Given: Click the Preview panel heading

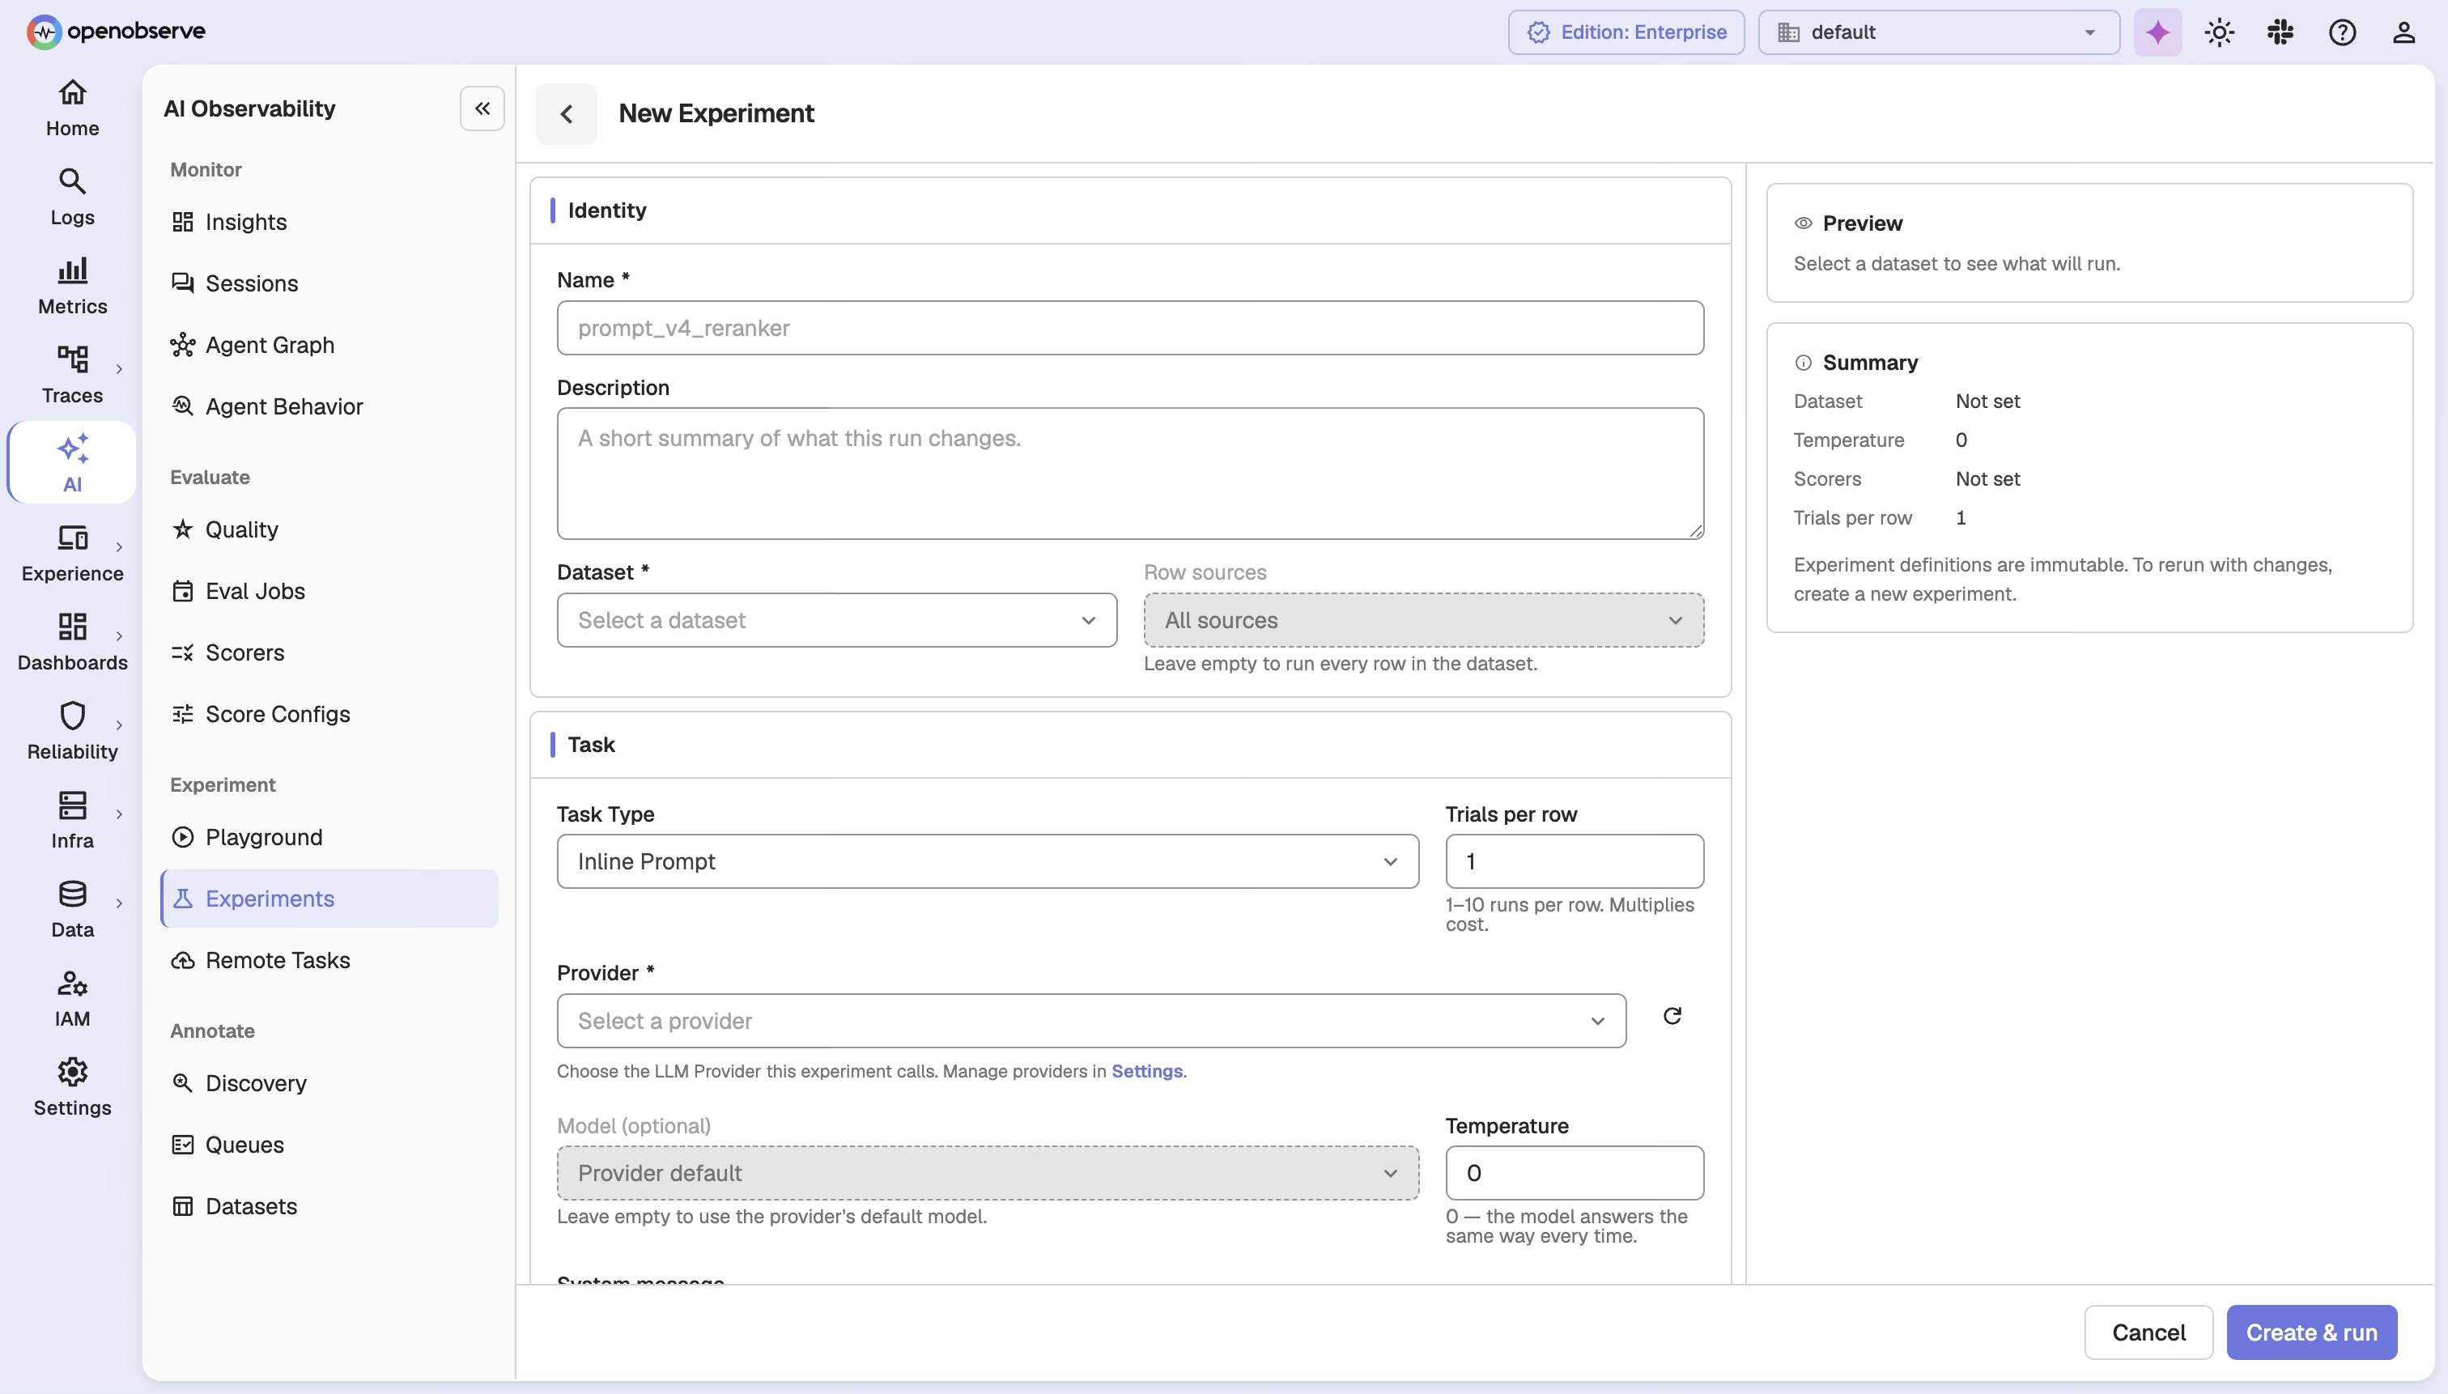Looking at the screenshot, I should (1862, 223).
